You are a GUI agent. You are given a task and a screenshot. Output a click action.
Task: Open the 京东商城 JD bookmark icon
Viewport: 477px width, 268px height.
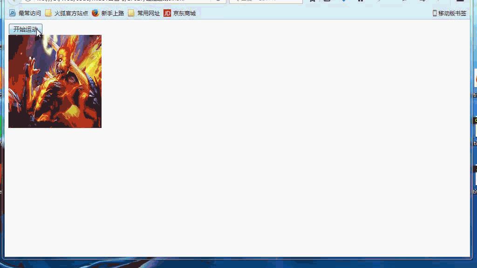(167, 13)
